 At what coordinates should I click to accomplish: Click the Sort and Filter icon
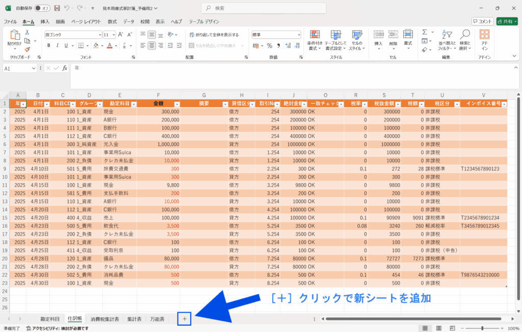[x=447, y=35]
